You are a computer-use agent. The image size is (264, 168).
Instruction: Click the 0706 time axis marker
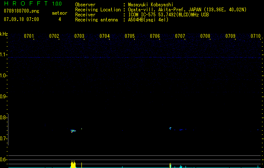pos(155,36)
